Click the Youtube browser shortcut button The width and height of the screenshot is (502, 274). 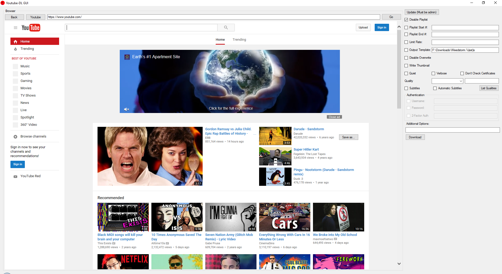[x=36, y=17]
